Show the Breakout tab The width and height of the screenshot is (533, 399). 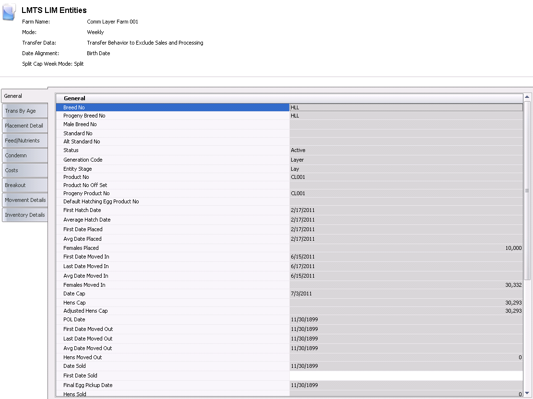click(x=24, y=185)
